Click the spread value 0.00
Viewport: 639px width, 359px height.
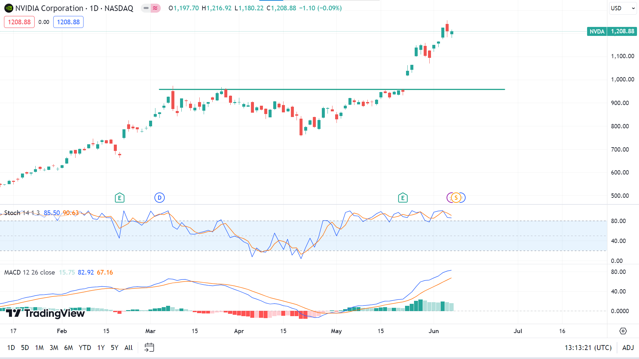pyautogui.click(x=44, y=22)
